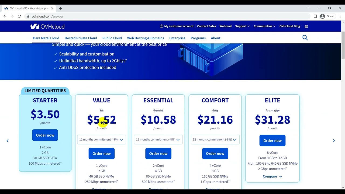Click Contact Sales link

point(206,26)
